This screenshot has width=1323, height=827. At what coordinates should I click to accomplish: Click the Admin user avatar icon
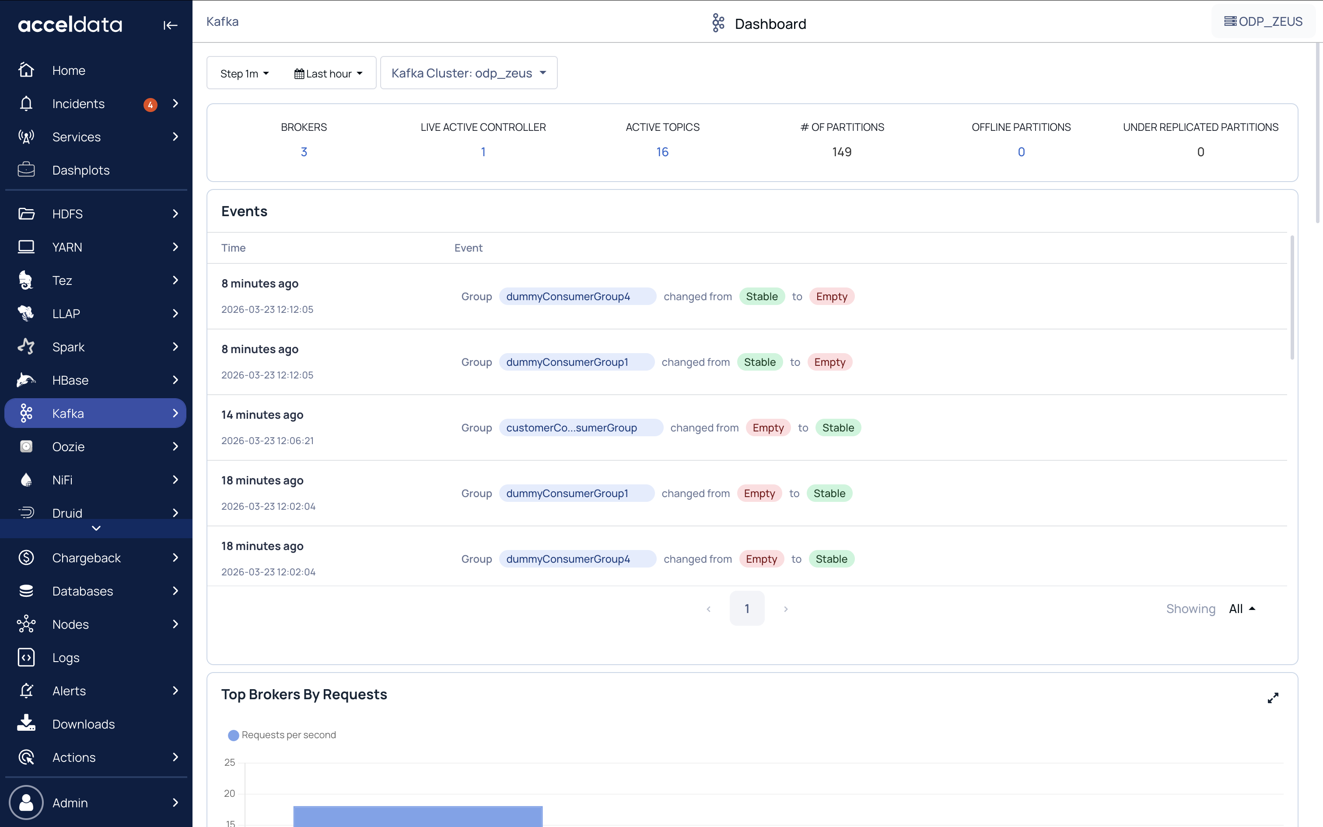point(26,802)
